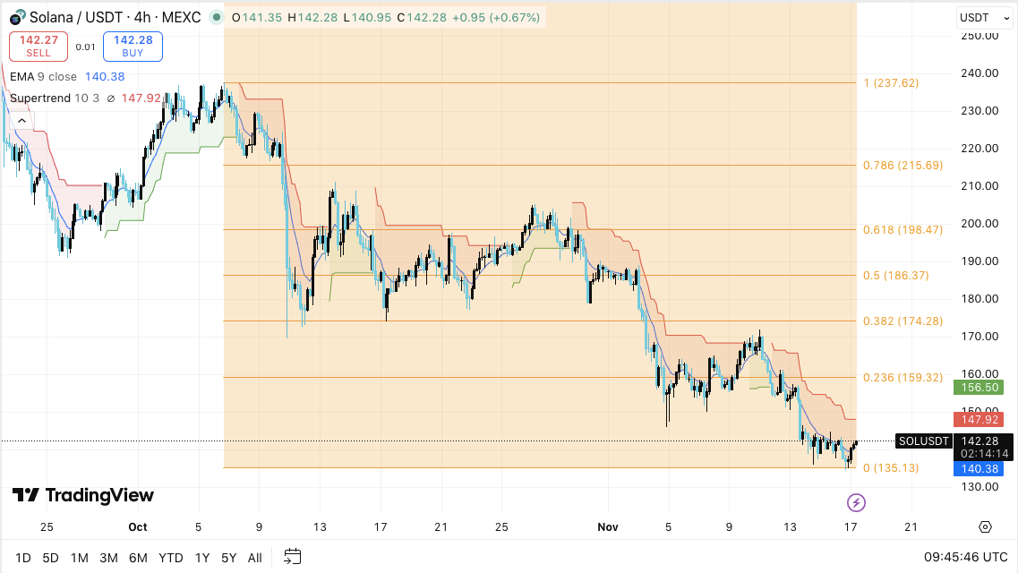Click the SOLUSDT price label tag

click(x=922, y=440)
